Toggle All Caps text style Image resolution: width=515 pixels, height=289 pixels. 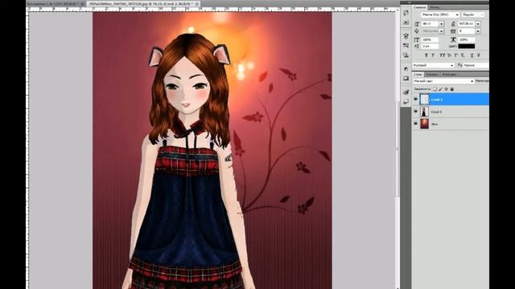coord(443,55)
